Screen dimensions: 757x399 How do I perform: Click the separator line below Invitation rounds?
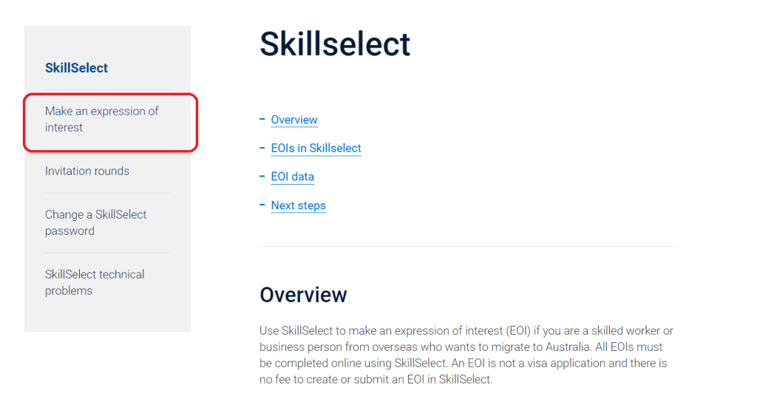[x=107, y=193]
